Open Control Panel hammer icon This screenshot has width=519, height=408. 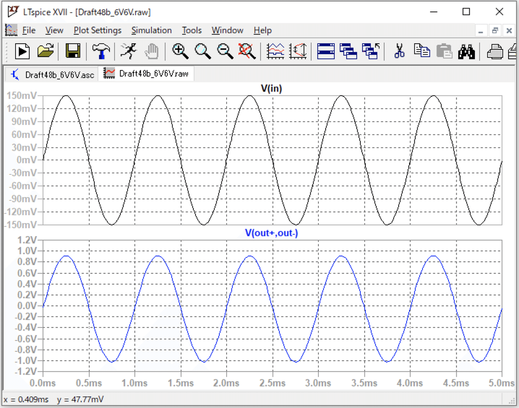coord(101,51)
